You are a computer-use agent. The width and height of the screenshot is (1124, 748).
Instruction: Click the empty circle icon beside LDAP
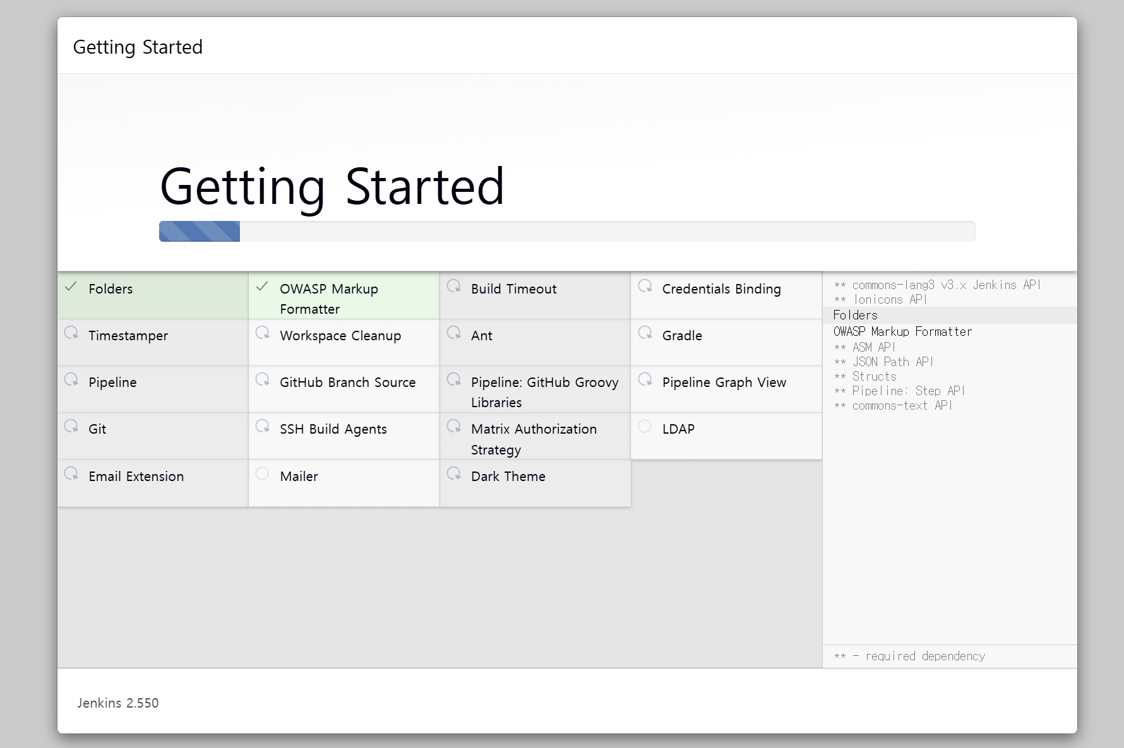[645, 426]
